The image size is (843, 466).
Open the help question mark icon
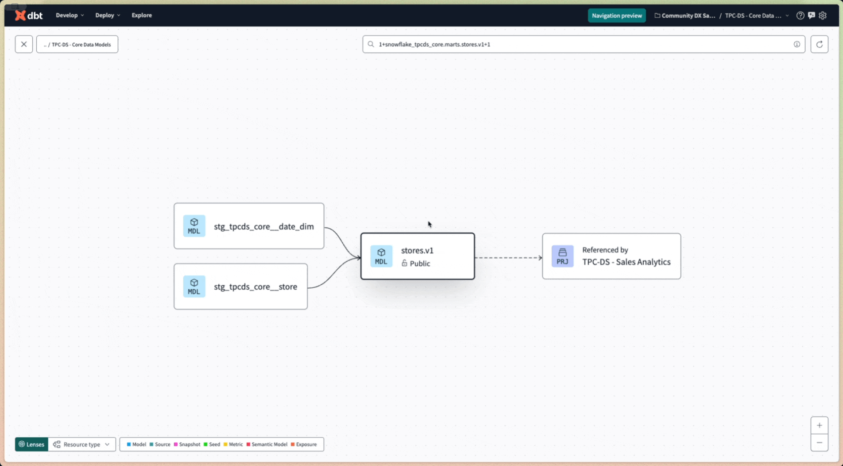pos(800,15)
